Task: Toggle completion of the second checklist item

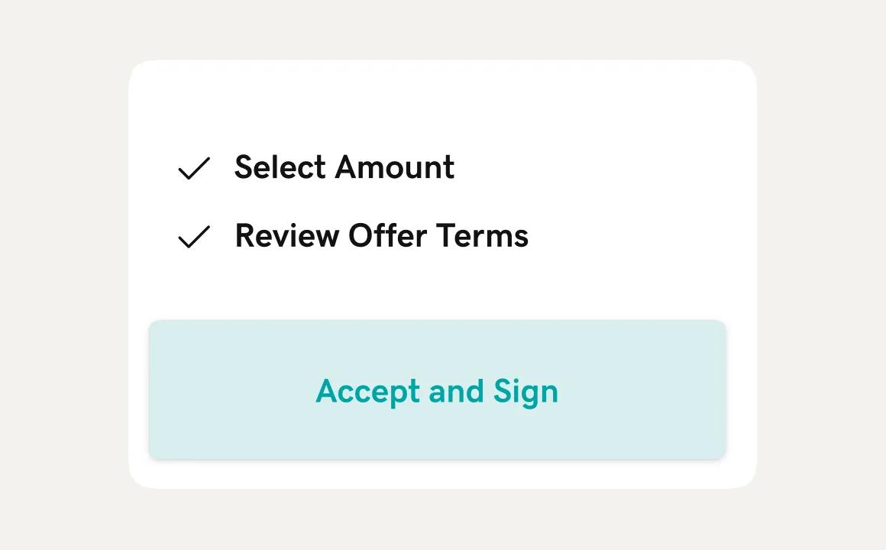Action: point(193,237)
